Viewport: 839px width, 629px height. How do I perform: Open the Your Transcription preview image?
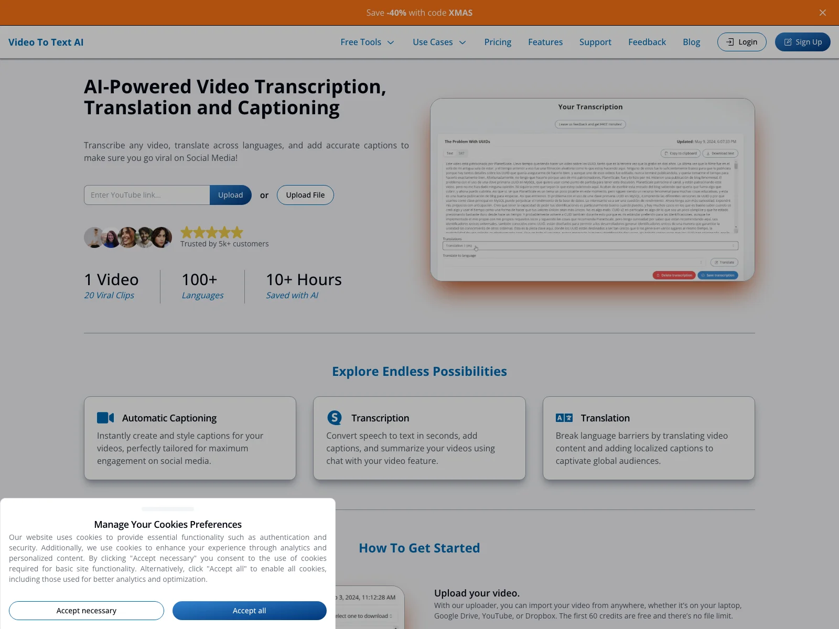point(593,189)
